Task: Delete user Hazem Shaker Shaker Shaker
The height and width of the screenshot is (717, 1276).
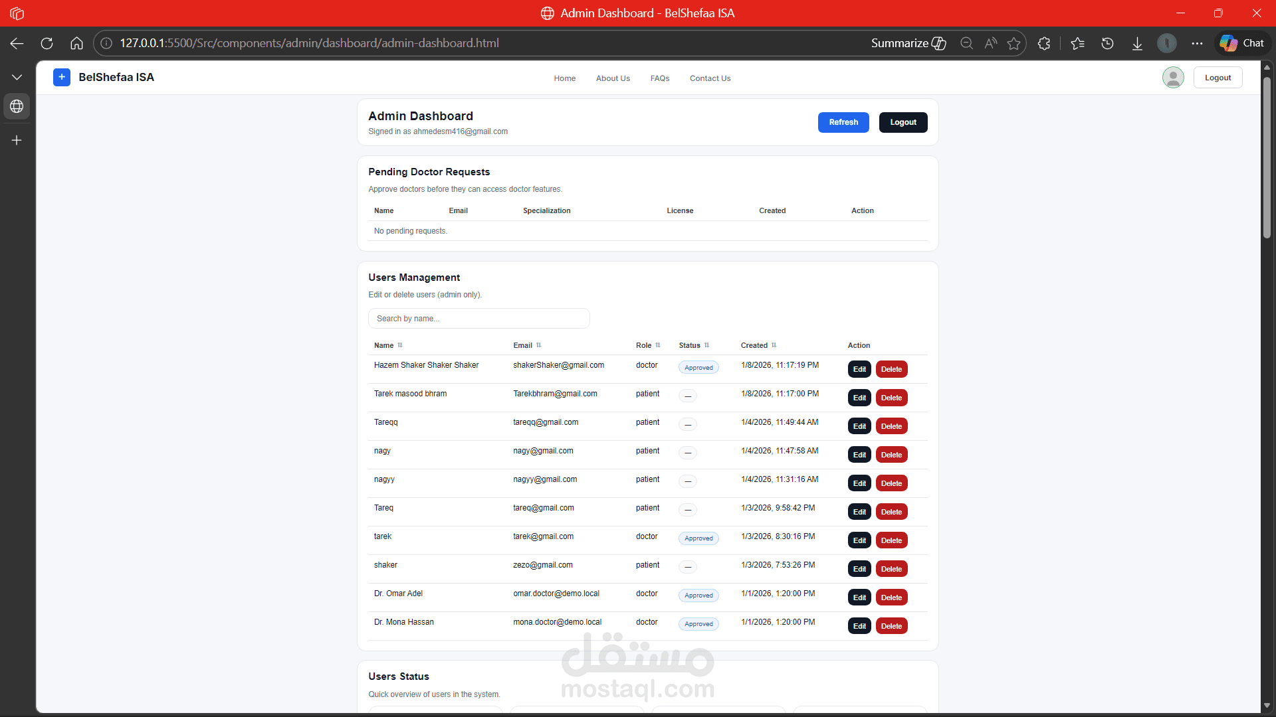Action: pos(891,369)
